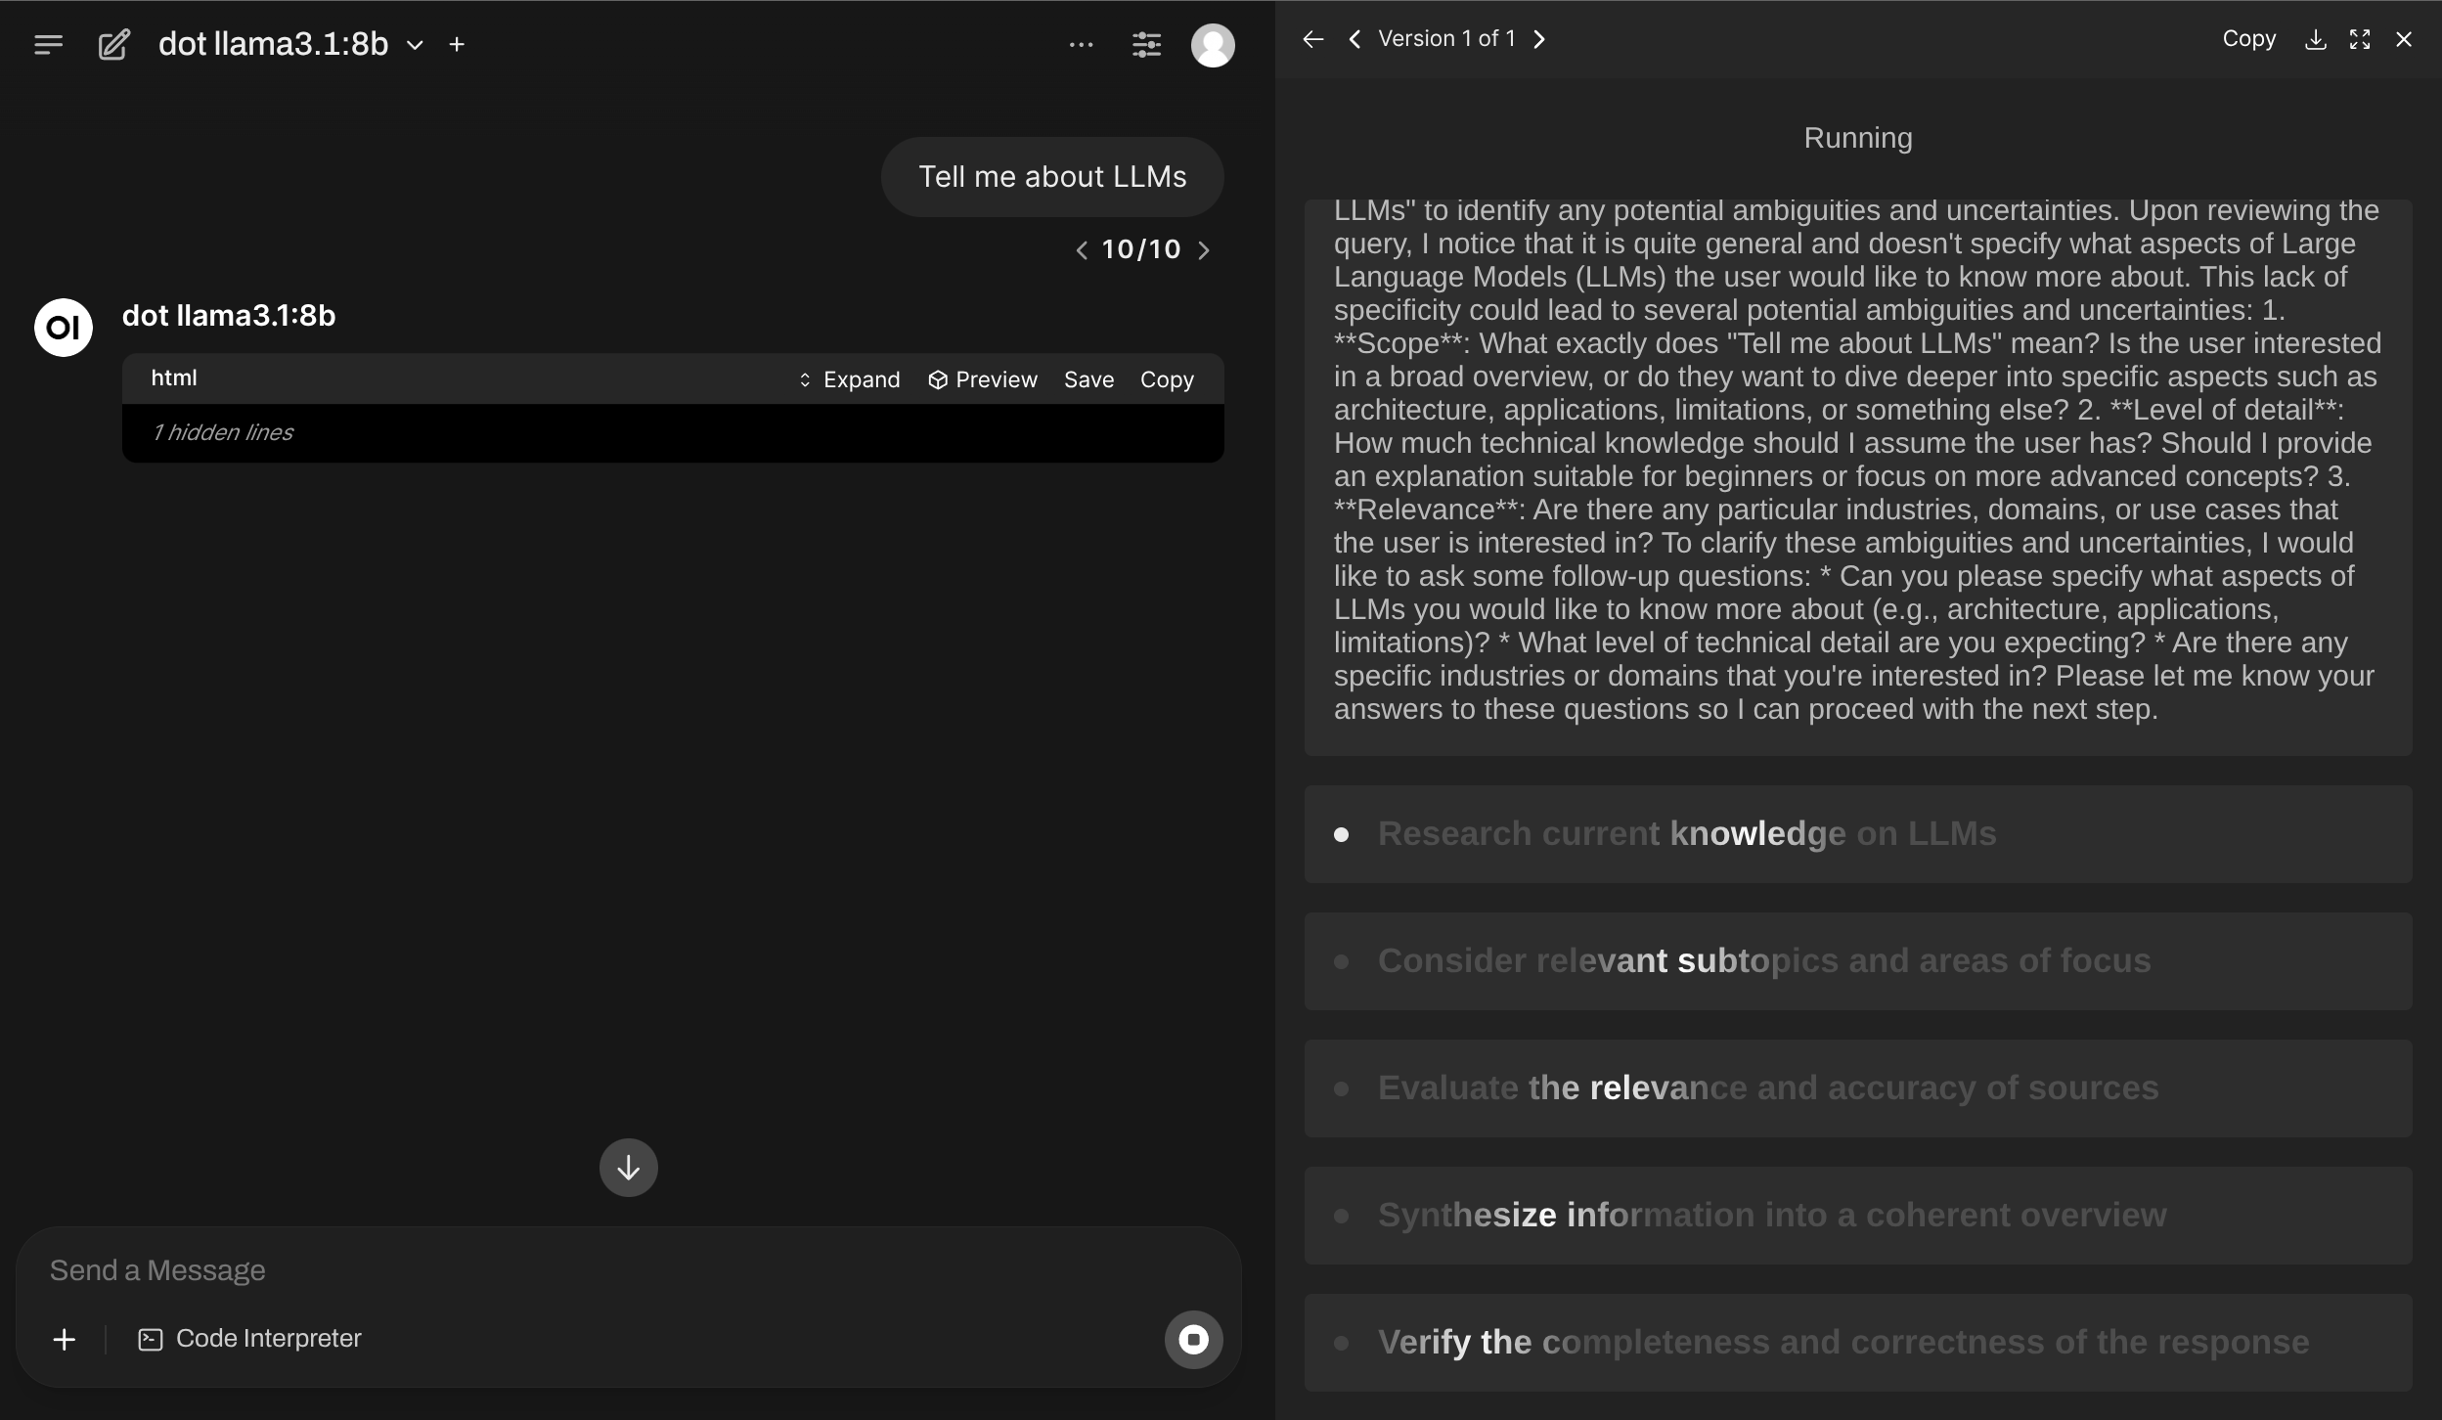Viewport: 2442px width, 1420px height.
Task: Expand the collapsed html code block
Action: pos(849,379)
